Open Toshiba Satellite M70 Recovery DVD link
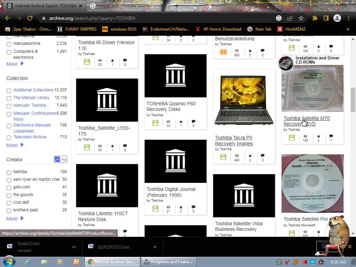356x267 pixels. [x=307, y=121]
